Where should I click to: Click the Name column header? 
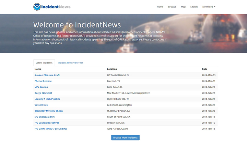tap(38, 69)
